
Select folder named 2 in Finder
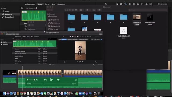point(84,17)
